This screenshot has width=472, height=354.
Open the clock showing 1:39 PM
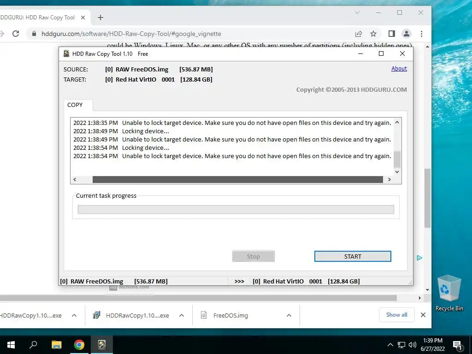click(x=432, y=345)
